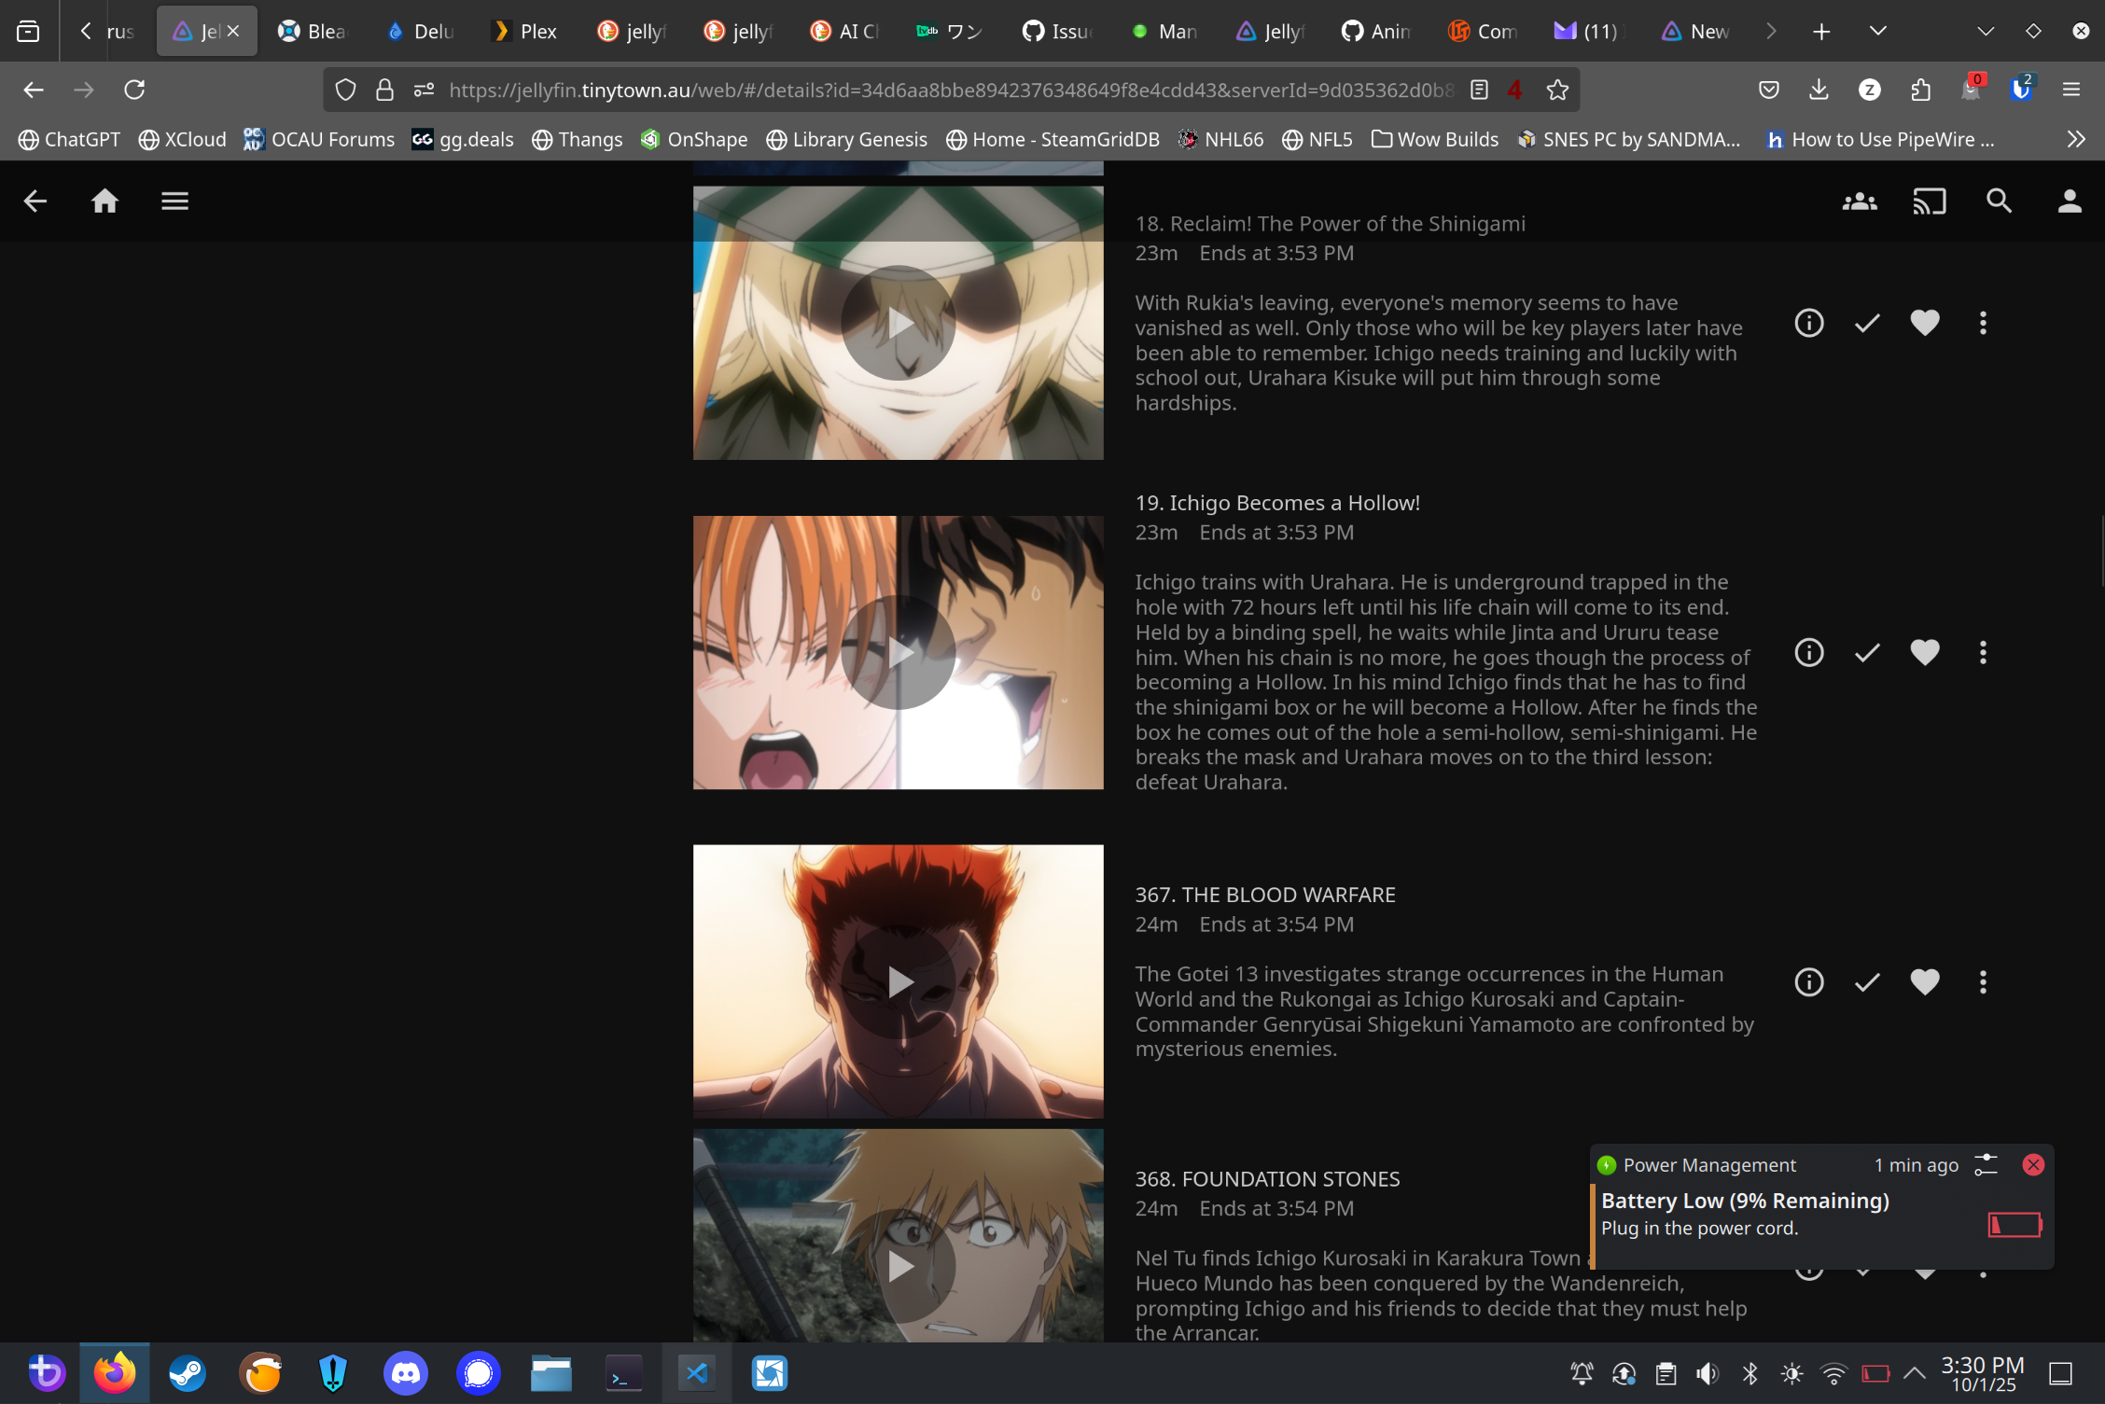Open the user profile icon
The width and height of the screenshot is (2105, 1404).
(x=2069, y=202)
